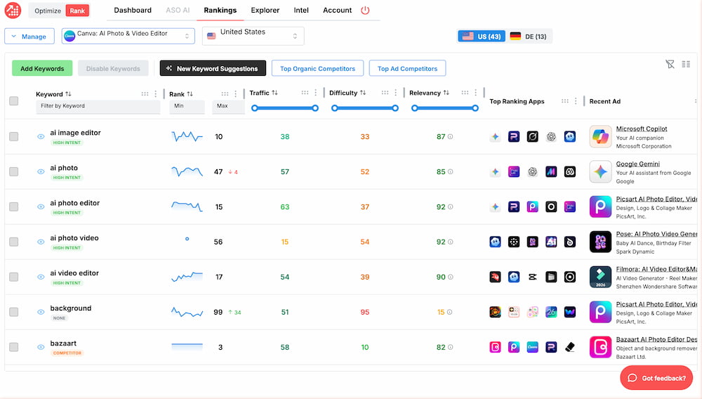Screen dimensions: 702x399
Task: Toggle the eye icon for ai photo video
Action: coord(41,242)
